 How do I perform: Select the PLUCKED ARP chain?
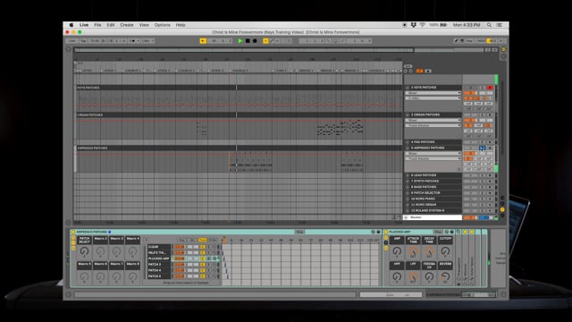pyautogui.click(x=159, y=258)
